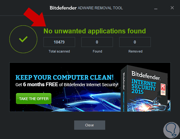Click the green checkmark circle icon
The height and width of the screenshot is (139, 180).
click(x=23, y=39)
